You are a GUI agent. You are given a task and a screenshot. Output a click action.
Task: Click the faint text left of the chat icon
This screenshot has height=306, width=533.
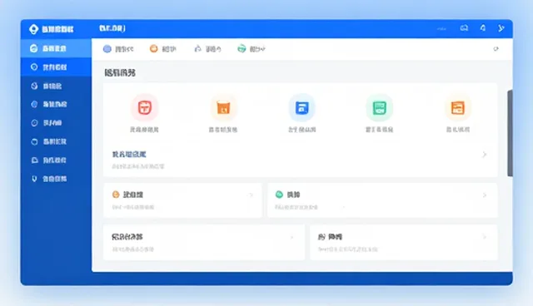441,29
